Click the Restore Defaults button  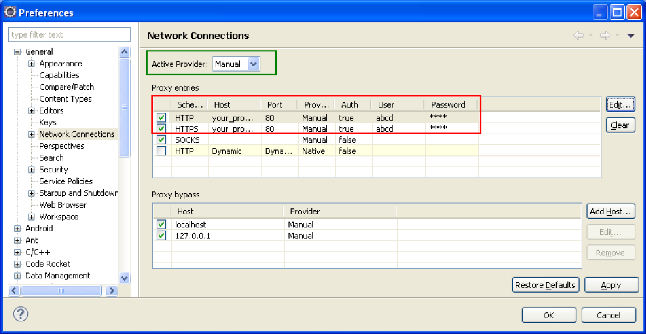pyautogui.click(x=545, y=285)
